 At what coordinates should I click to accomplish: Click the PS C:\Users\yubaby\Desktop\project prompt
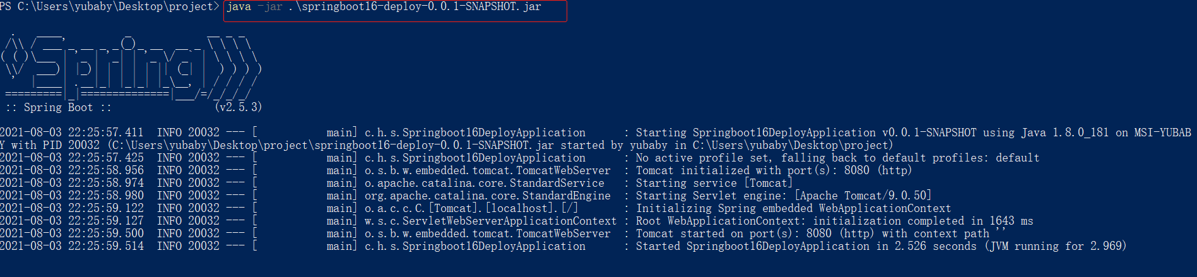point(109,7)
